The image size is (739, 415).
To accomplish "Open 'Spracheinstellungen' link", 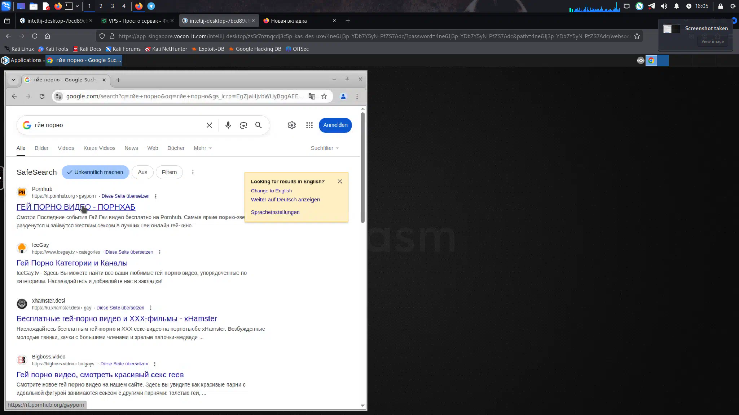I will tap(275, 212).
